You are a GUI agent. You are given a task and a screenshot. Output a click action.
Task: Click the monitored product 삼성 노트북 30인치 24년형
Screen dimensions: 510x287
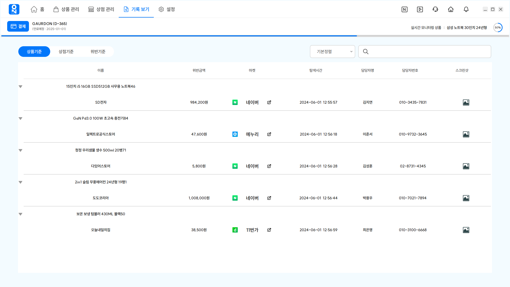click(x=467, y=28)
